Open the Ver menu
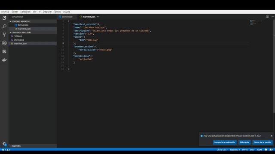Screen dimensions: 275x154 [34, 12]
